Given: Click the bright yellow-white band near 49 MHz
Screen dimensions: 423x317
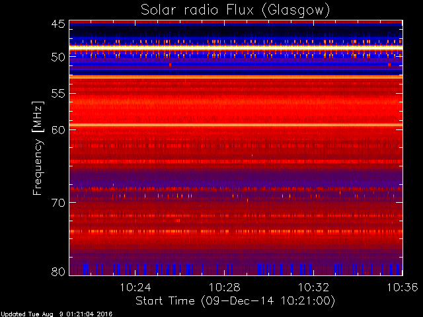Looking at the screenshot, I should [236, 47].
